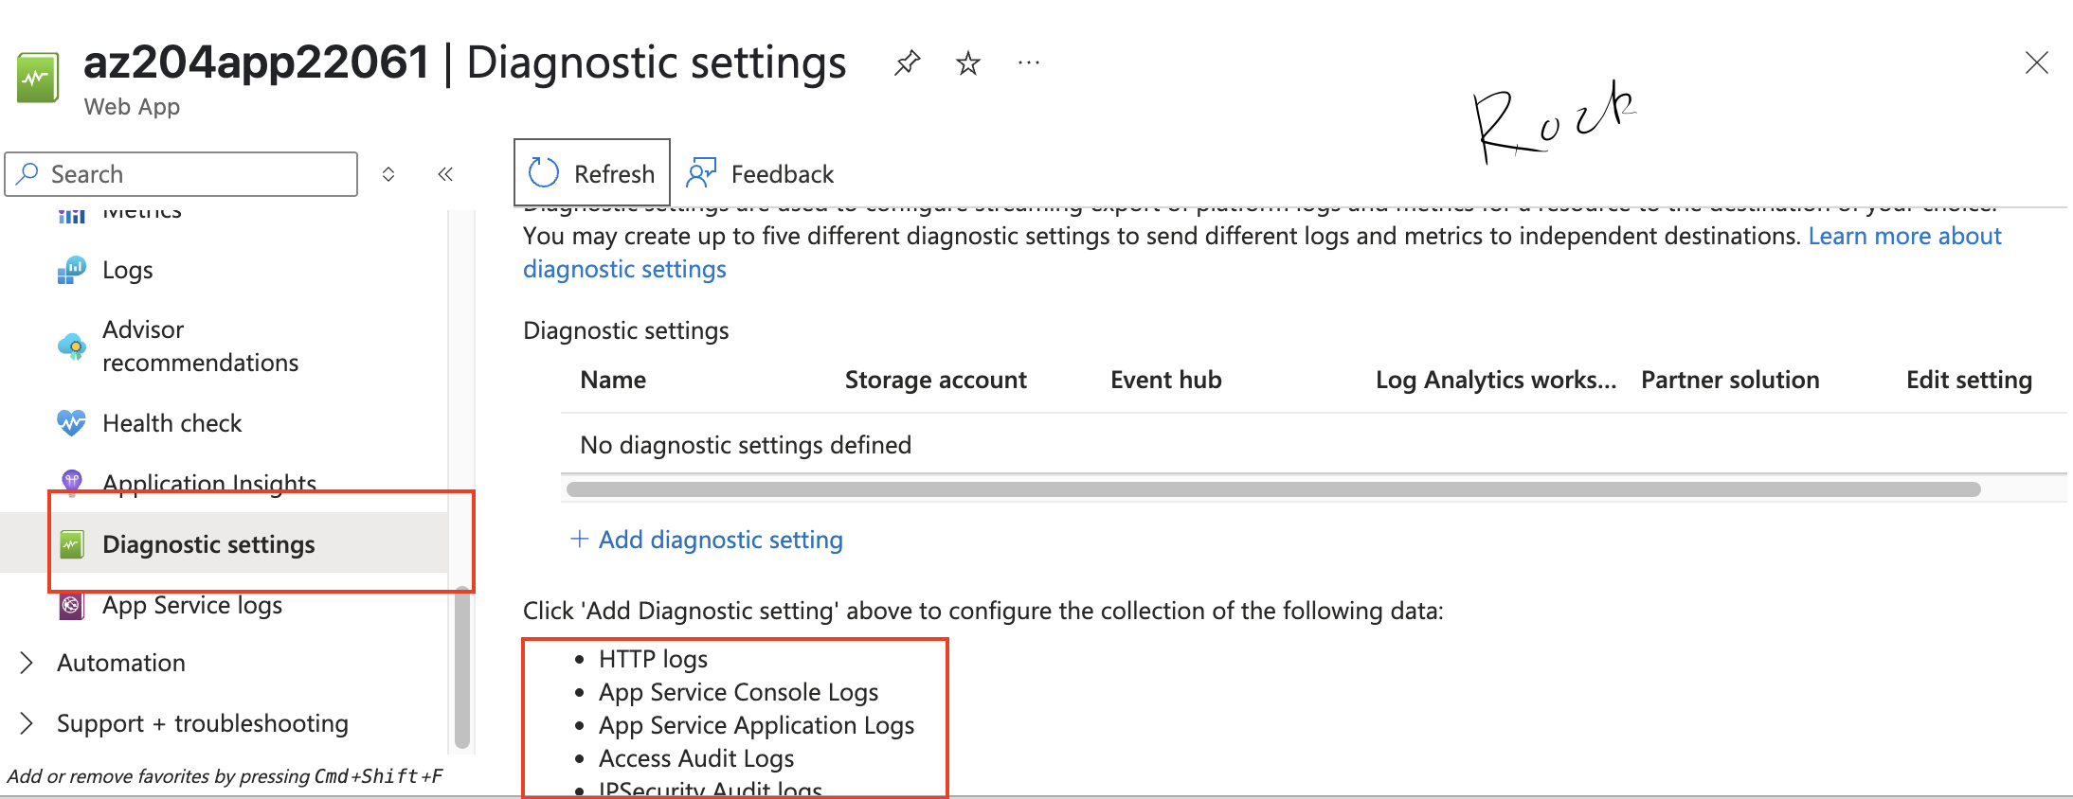Click 'App Service Console Logs' item
The width and height of the screenshot is (2073, 799).
click(738, 692)
